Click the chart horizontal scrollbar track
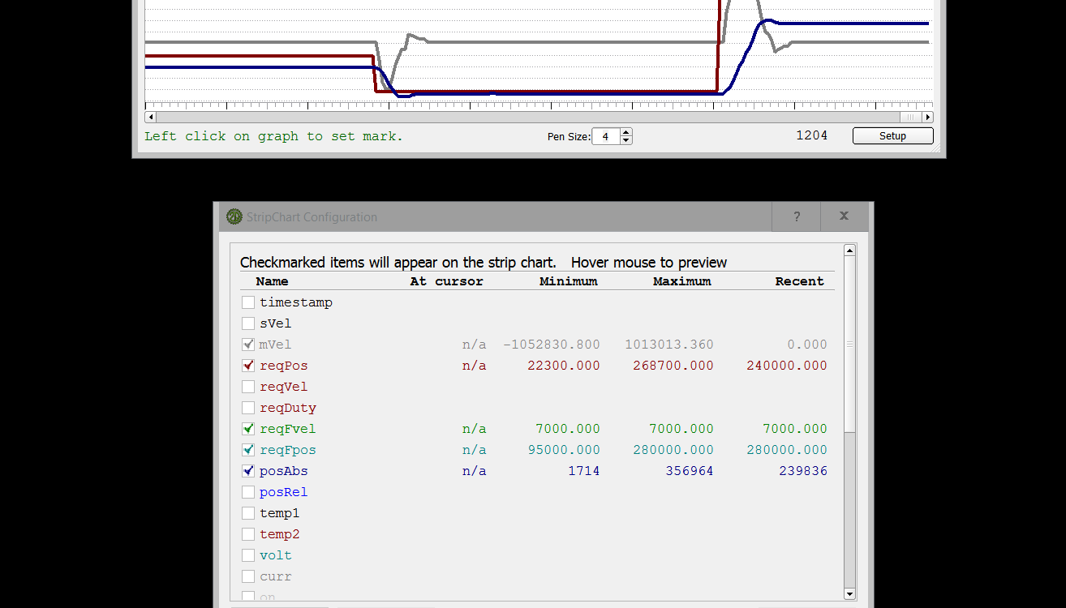1066x608 pixels. click(x=539, y=118)
